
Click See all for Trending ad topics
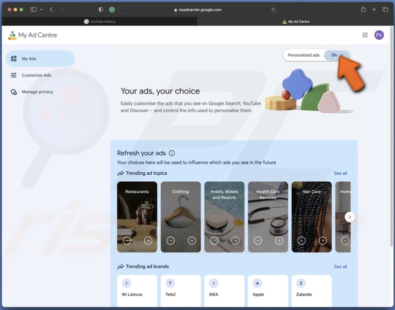(340, 173)
